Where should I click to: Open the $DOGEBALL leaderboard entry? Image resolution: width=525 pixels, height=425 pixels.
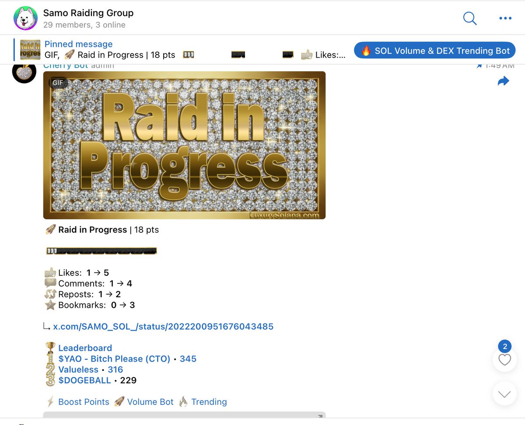(x=84, y=380)
